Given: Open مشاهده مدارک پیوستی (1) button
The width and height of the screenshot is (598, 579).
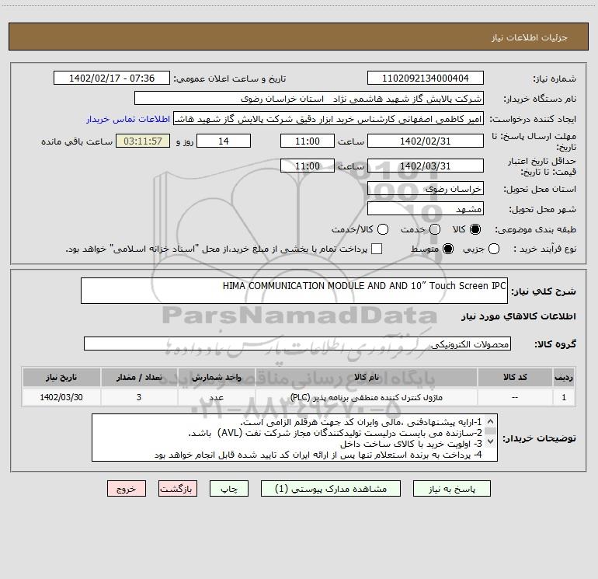Looking at the screenshot, I should coord(331,489).
